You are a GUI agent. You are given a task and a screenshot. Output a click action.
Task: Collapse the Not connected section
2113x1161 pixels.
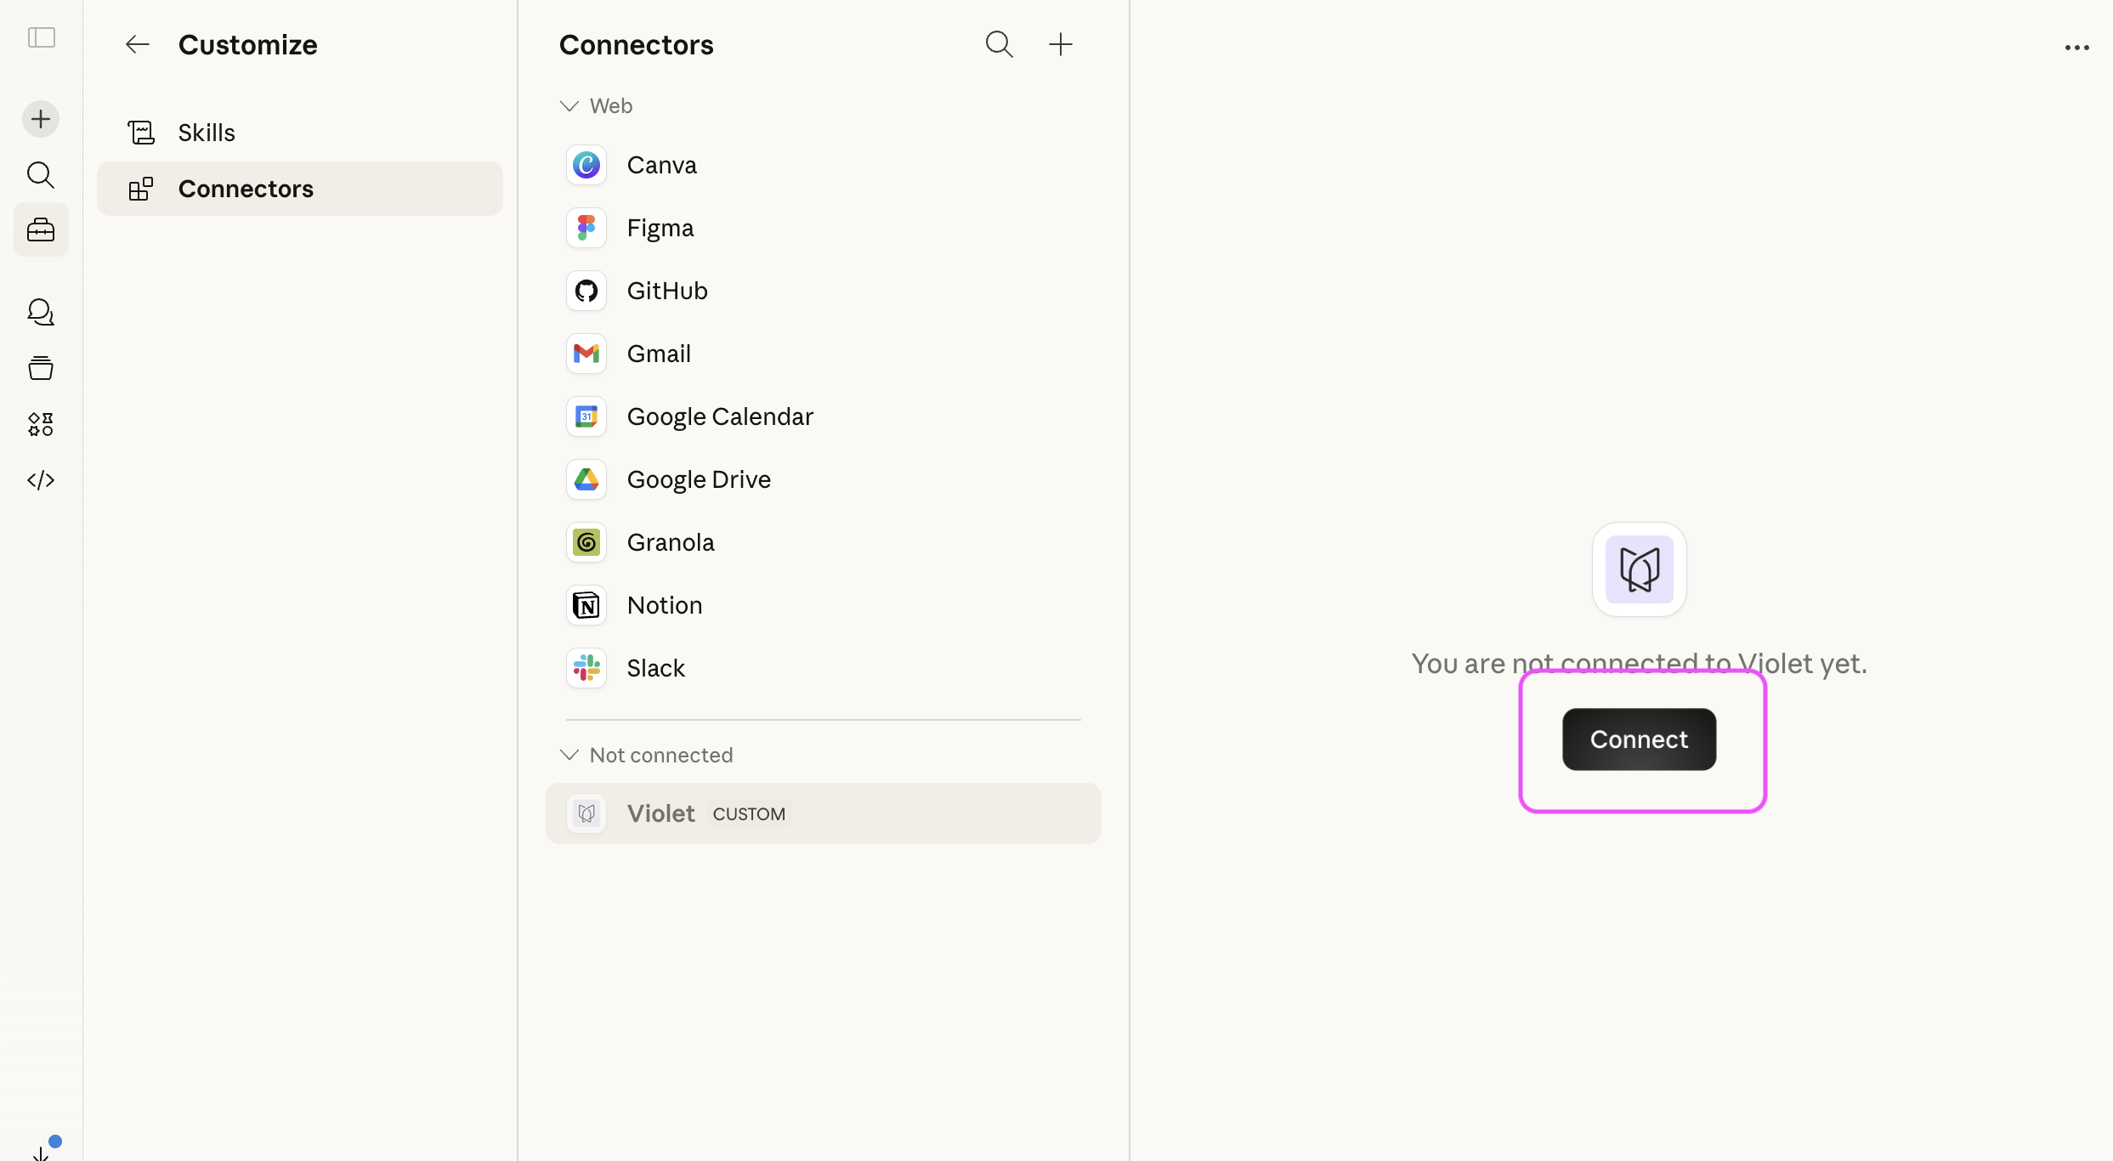[x=569, y=755]
